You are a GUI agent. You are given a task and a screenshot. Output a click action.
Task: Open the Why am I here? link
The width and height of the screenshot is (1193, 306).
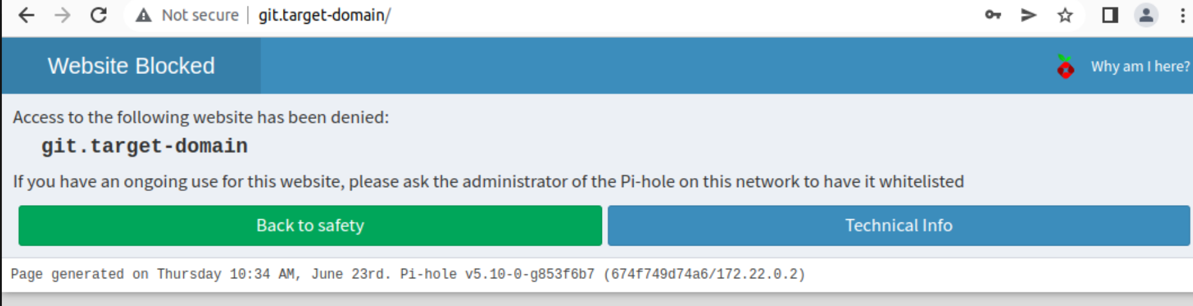[x=1140, y=66]
